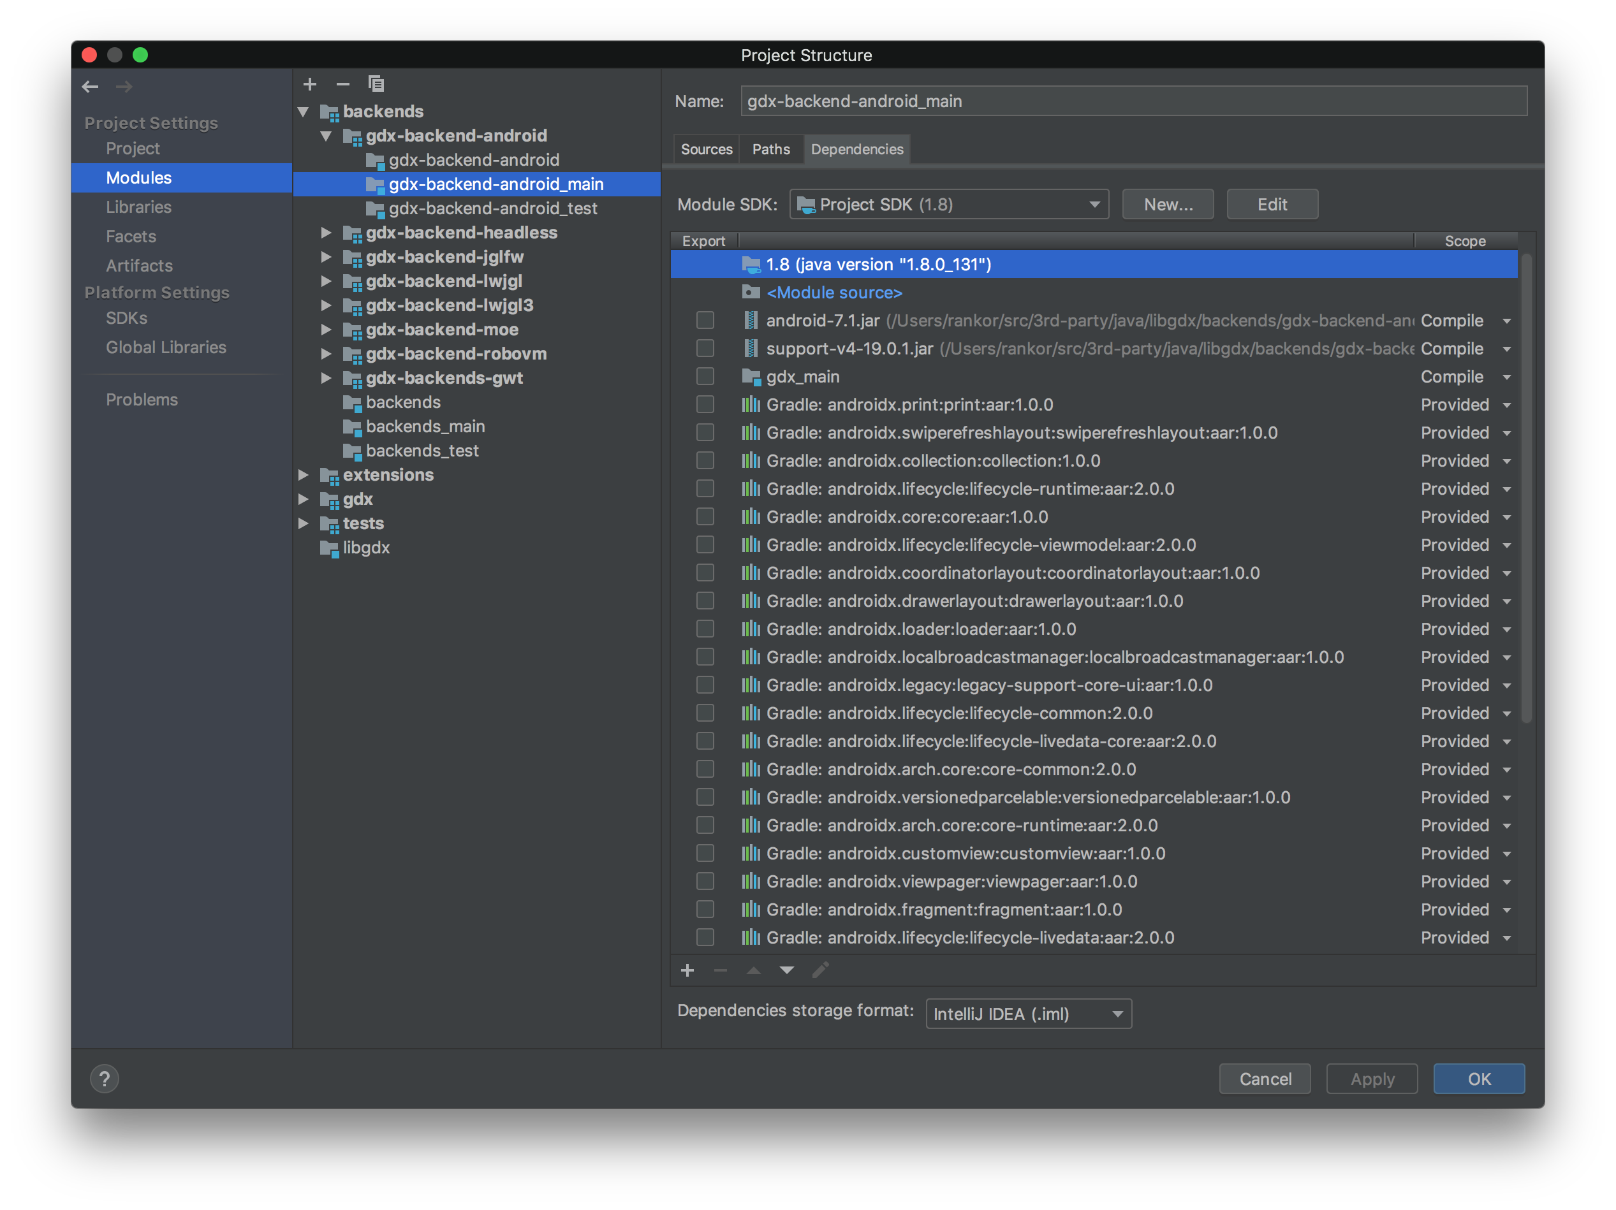This screenshot has width=1616, height=1210.
Task: Add a new dependency with the plus icon
Action: (x=687, y=970)
